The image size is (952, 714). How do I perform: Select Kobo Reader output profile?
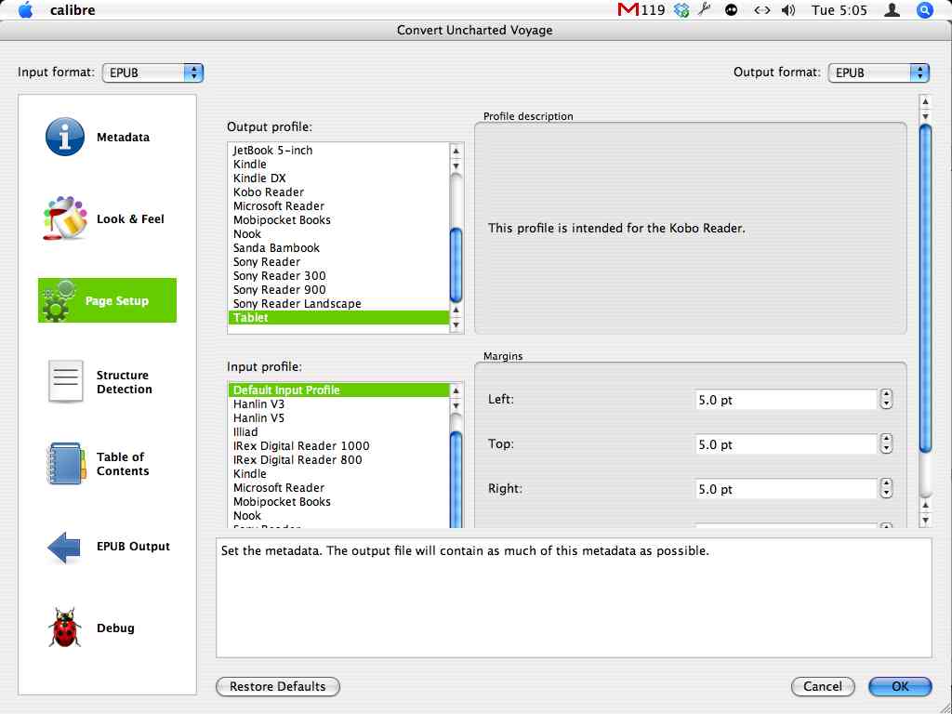pos(338,192)
